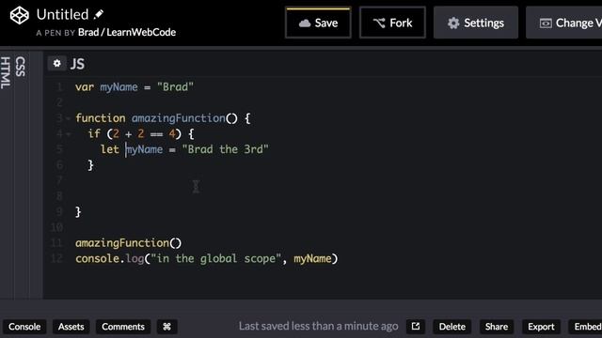Switch to the HTML editor tab
602x338 pixels.
(x=6, y=73)
